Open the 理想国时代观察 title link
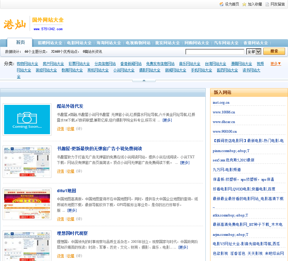288x261 pixels. pos(72,233)
